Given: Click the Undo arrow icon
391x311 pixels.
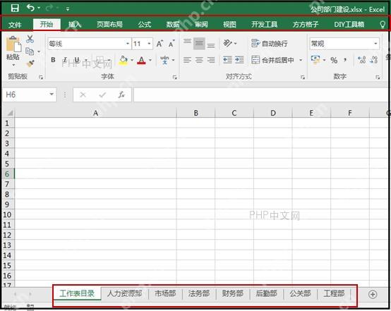Looking at the screenshot, I should (30, 8).
